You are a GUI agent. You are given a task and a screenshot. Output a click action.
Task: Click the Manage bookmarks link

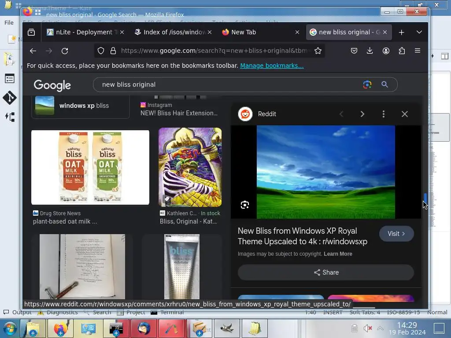click(x=272, y=66)
